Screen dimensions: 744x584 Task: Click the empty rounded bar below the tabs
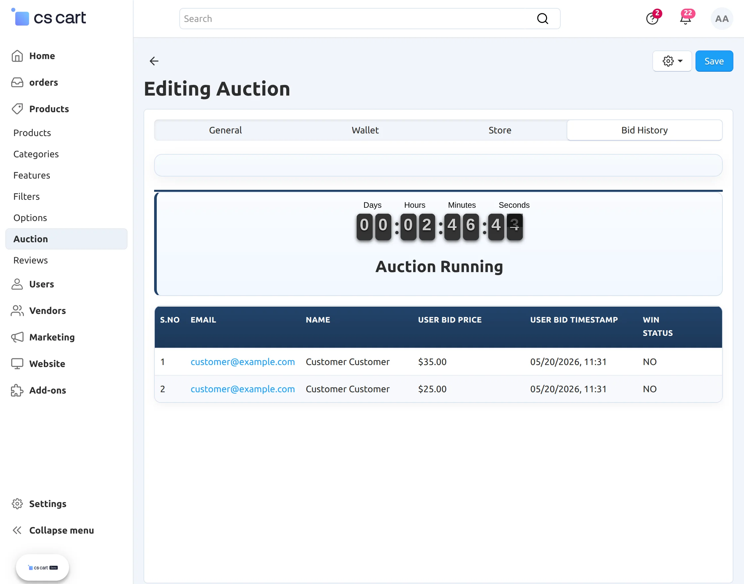(438, 165)
